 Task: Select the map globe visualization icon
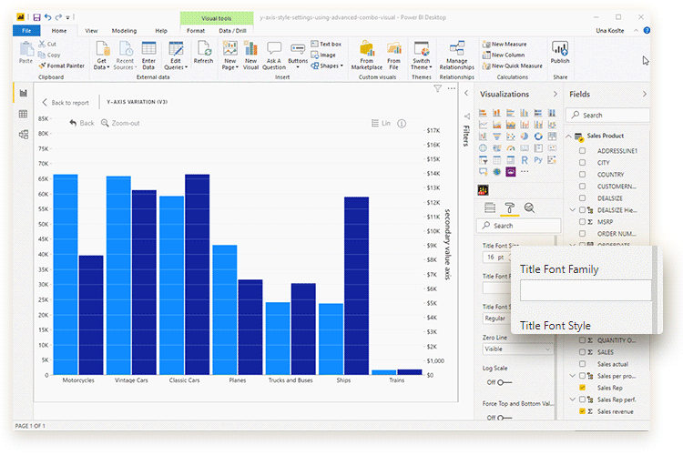point(483,148)
